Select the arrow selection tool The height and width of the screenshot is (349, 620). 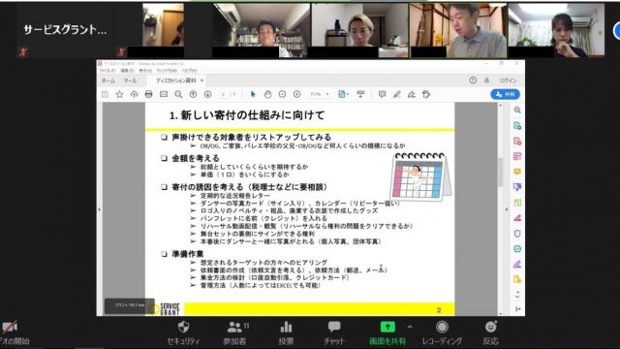253,94
